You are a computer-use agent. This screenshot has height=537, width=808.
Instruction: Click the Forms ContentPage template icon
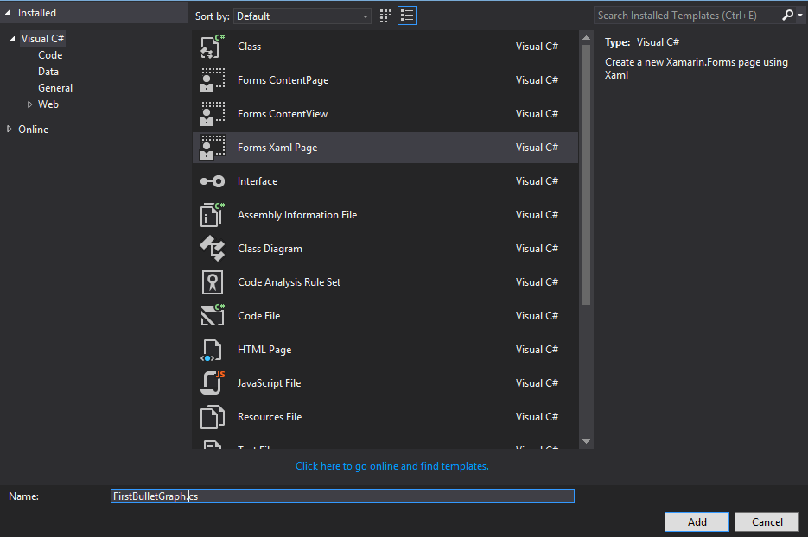click(212, 80)
